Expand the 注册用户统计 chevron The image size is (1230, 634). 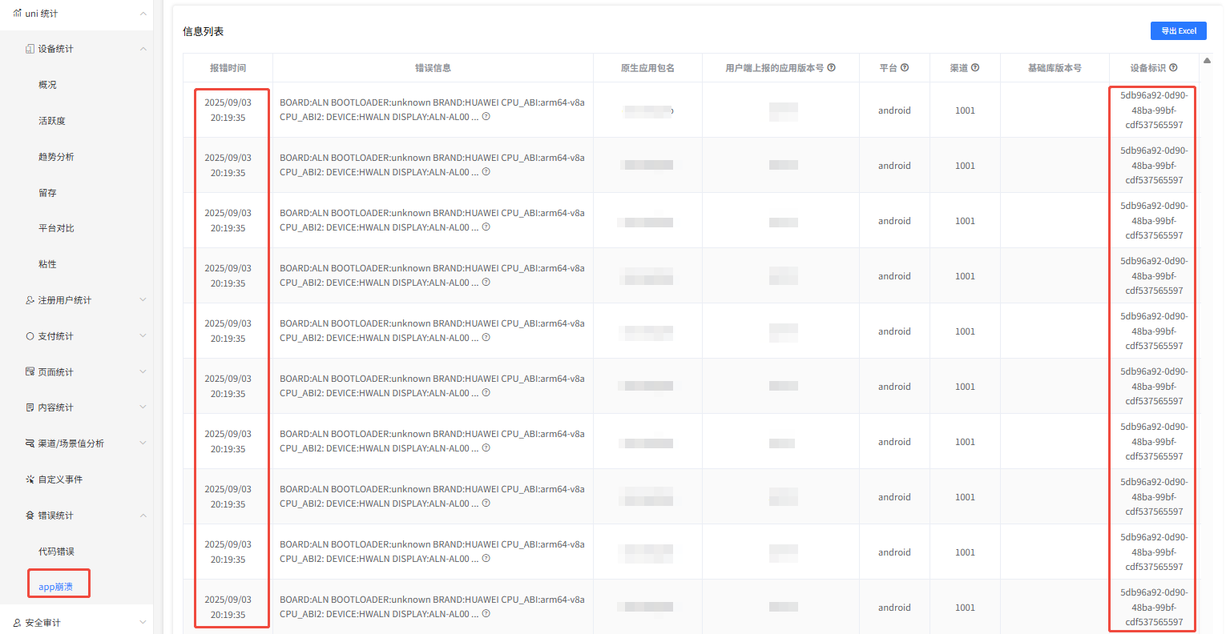pos(143,300)
